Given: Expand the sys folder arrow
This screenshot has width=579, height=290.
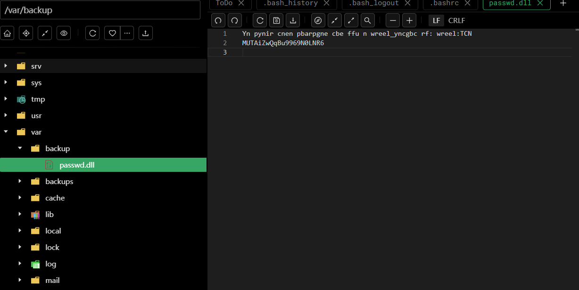Looking at the screenshot, I should (x=6, y=82).
